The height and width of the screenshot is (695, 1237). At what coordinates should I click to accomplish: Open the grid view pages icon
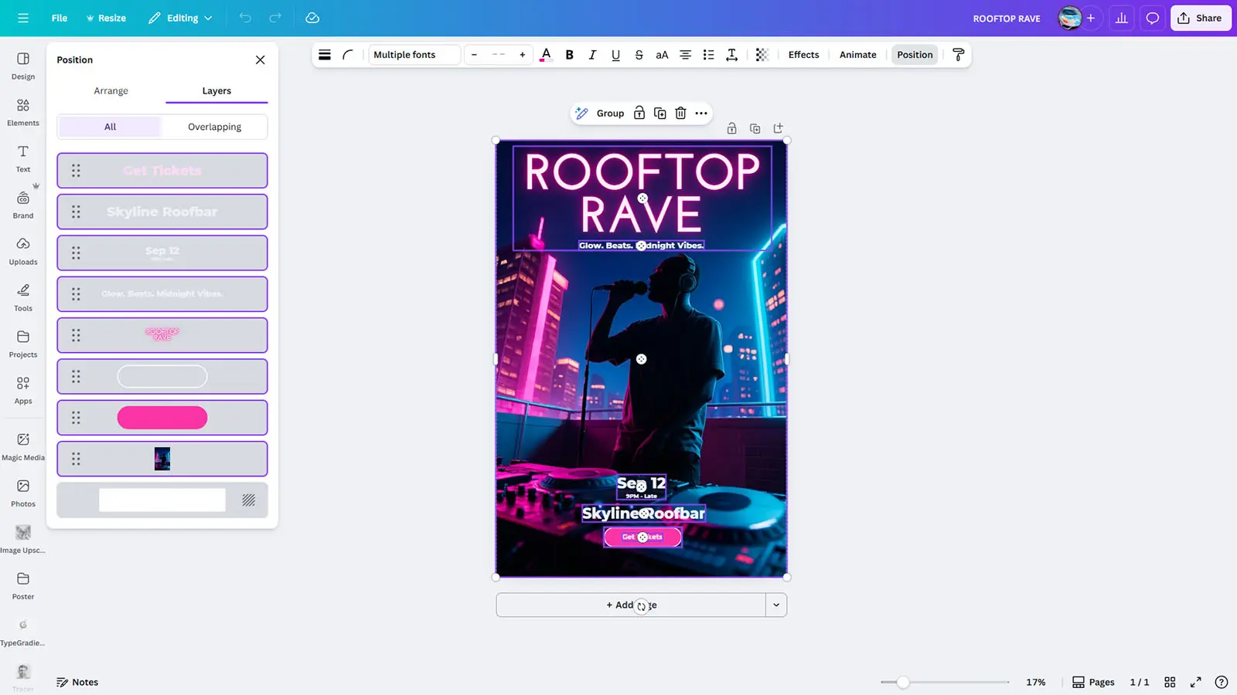[1170, 682]
